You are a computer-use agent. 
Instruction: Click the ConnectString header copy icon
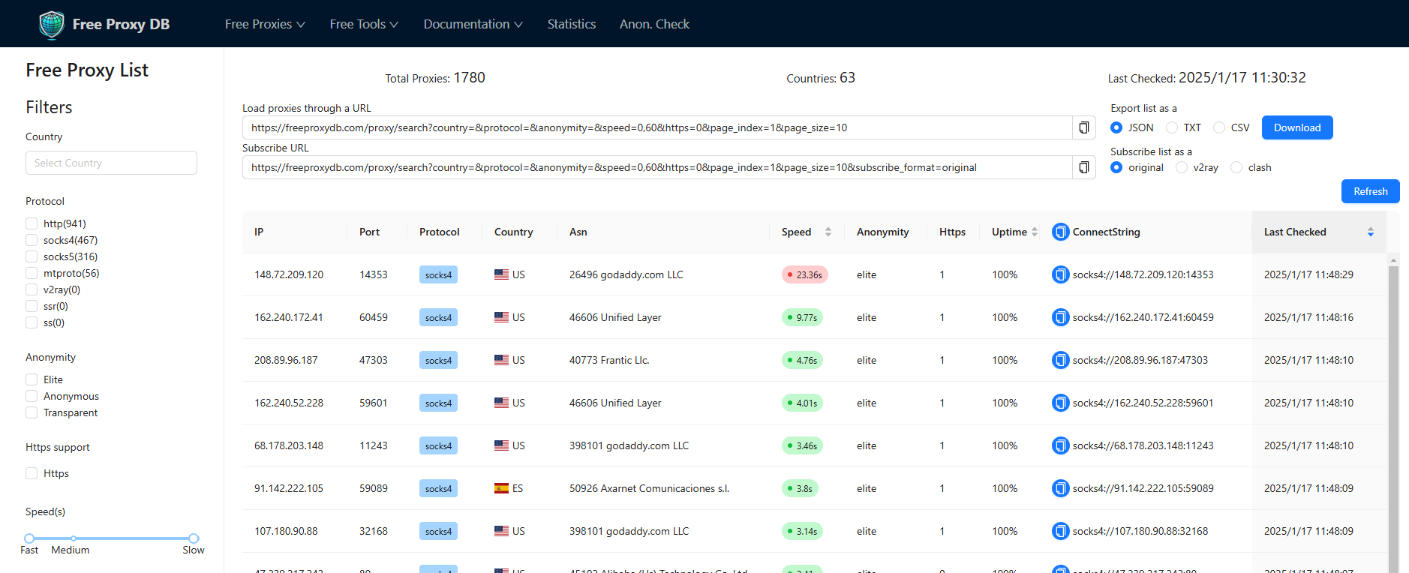pos(1060,232)
